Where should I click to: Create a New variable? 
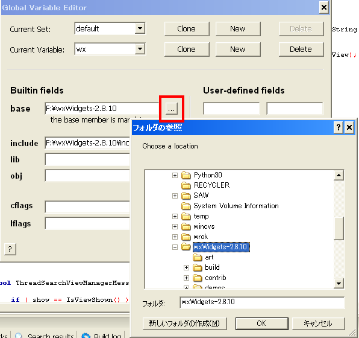point(238,49)
